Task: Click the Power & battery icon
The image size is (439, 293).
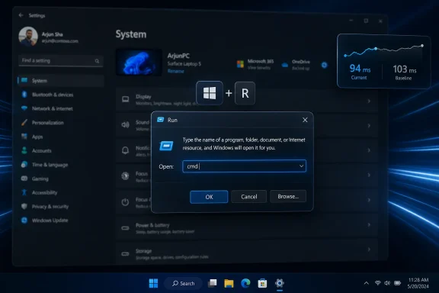Action: pos(125,228)
